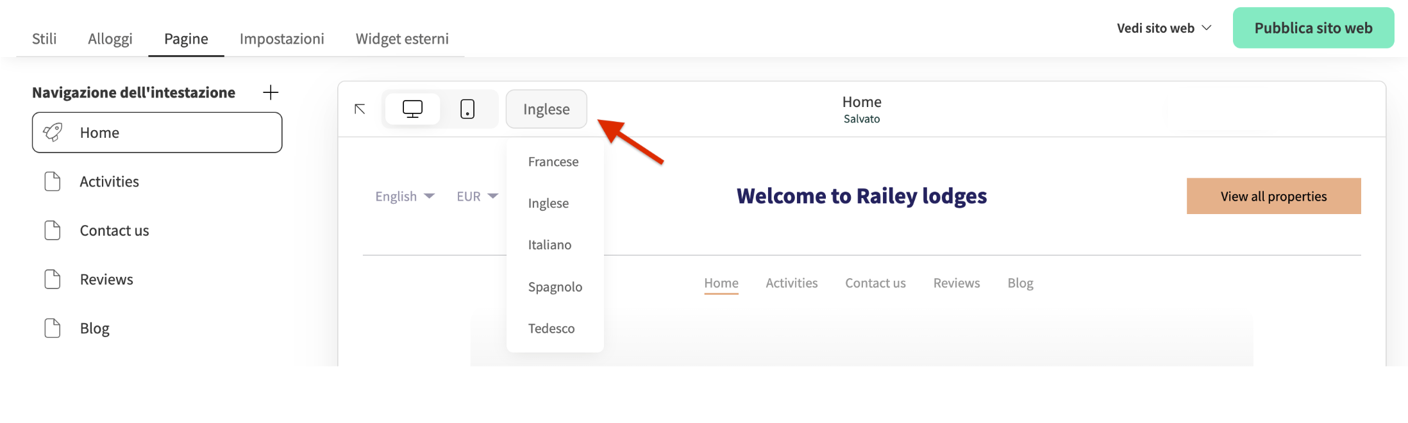This screenshot has width=1408, height=423.
Task: Pick Spagnolo from the language options
Action: (555, 286)
